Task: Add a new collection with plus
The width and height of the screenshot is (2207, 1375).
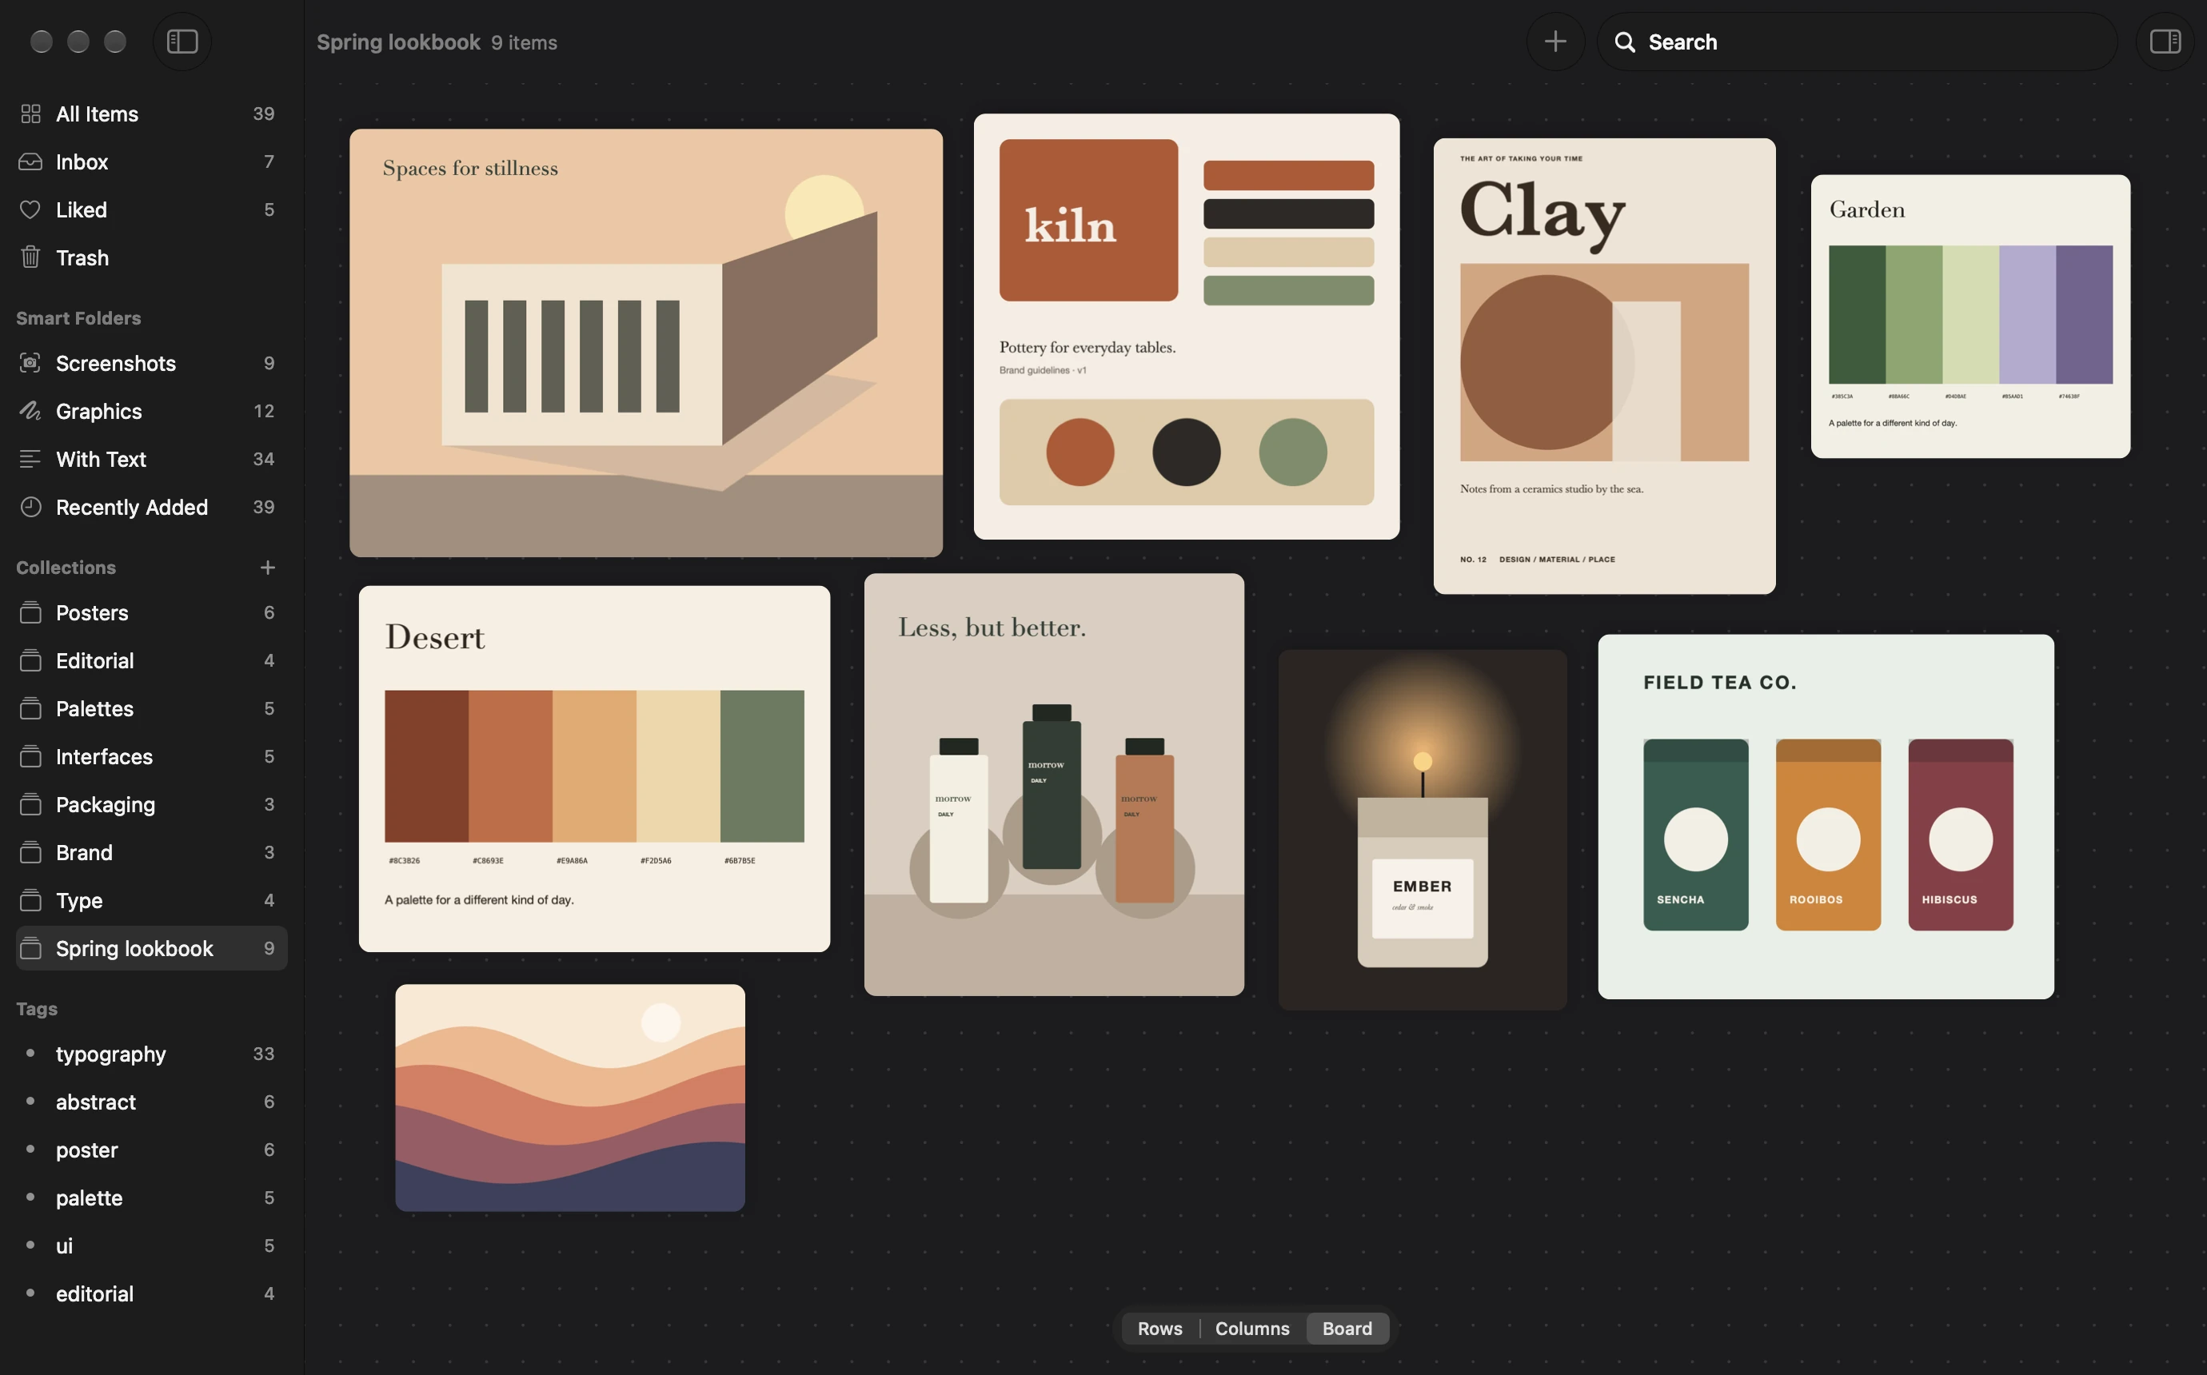Action: coord(267,568)
